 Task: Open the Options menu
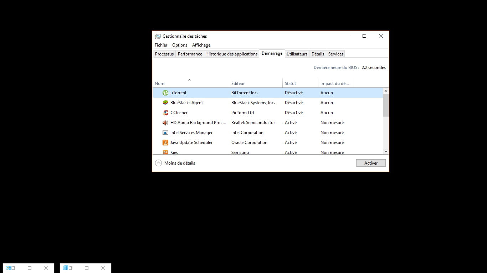[180, 45]
